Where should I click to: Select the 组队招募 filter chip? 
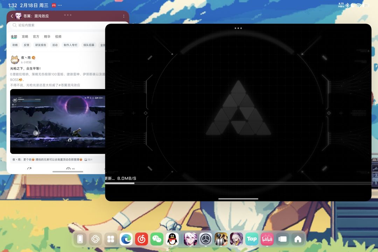pyautogui.click(x=89, y=45)
